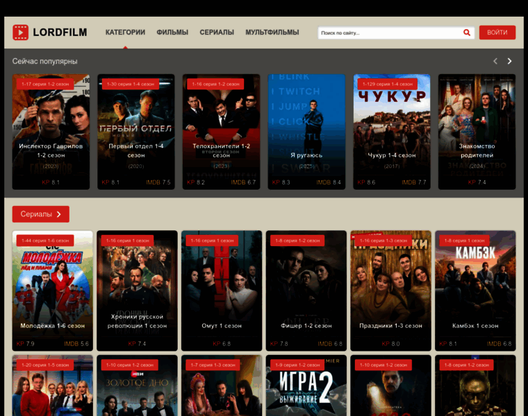528x416 pixels.
Task: Open Омут 1 сезон card
Action: tap(222, 291)
